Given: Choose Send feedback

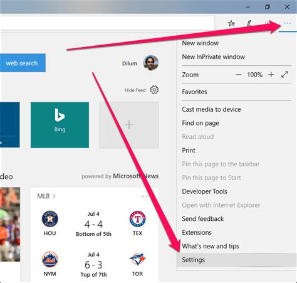Looking at the screenshot, I should (x=202, y=219).
